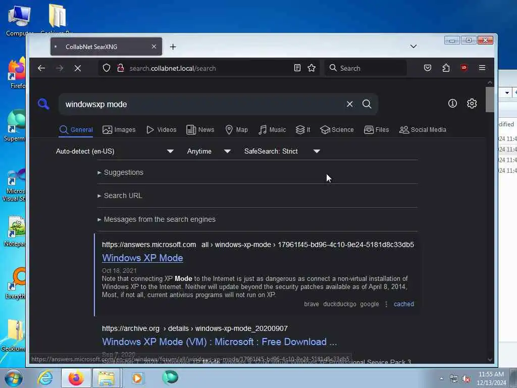Clear the windowsxp mode search query
The image size is (517, 388).
(350, 104)
